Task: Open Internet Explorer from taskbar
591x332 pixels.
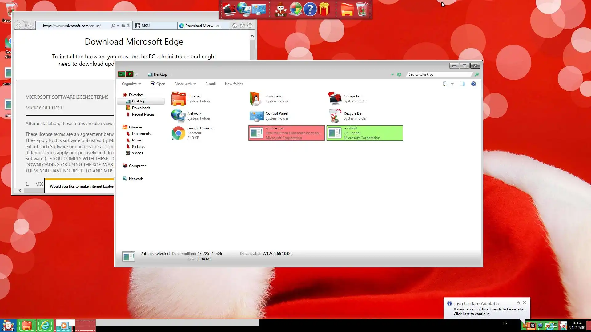Action: (x=45, y=325)
